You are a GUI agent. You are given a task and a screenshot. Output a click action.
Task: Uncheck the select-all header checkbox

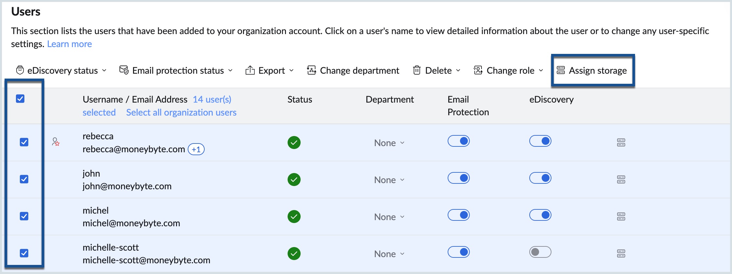click(20, 99)
